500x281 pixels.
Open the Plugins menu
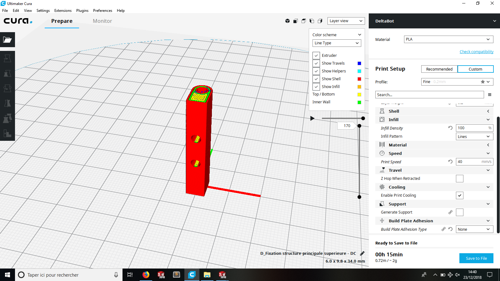[82, 11]
